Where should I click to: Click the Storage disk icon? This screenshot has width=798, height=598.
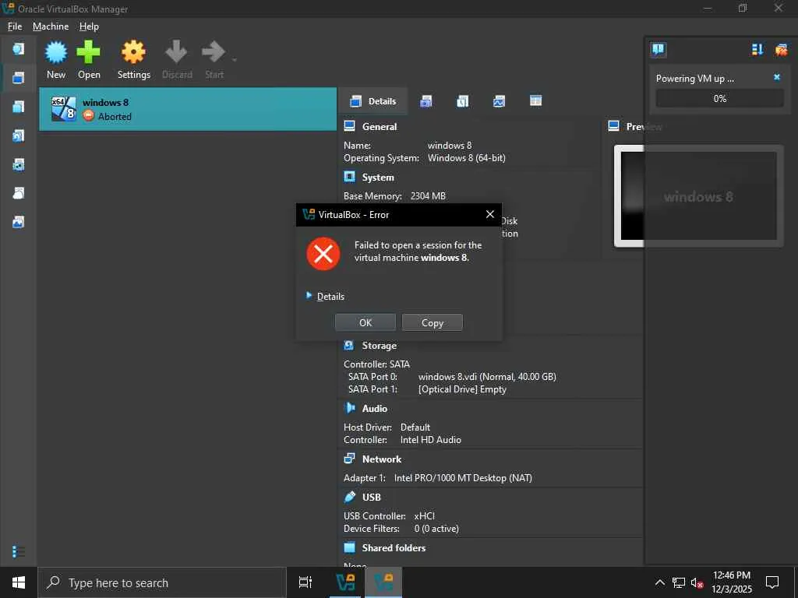click(349, 345)
